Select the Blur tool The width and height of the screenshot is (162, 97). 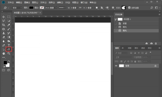[x=3, y=41]
